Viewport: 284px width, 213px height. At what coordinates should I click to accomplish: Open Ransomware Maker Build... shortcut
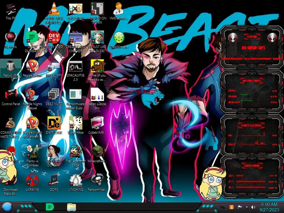tap(75, 99)
